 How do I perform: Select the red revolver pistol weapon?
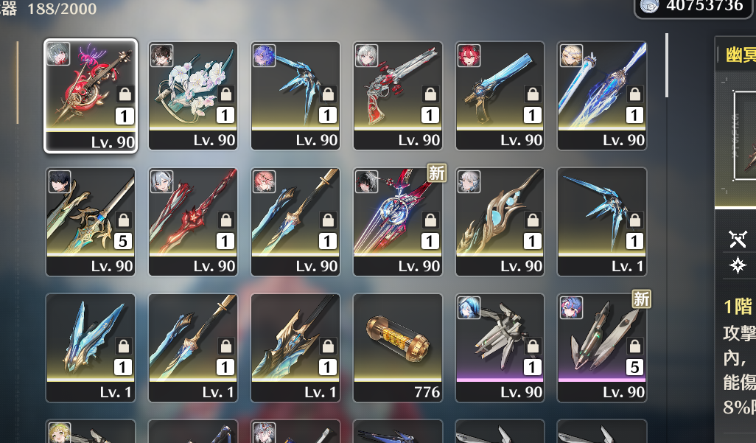pos(398,96)
